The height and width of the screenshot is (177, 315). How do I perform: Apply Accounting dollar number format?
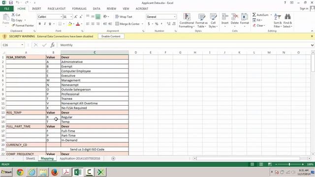click(x=149, y=24)
